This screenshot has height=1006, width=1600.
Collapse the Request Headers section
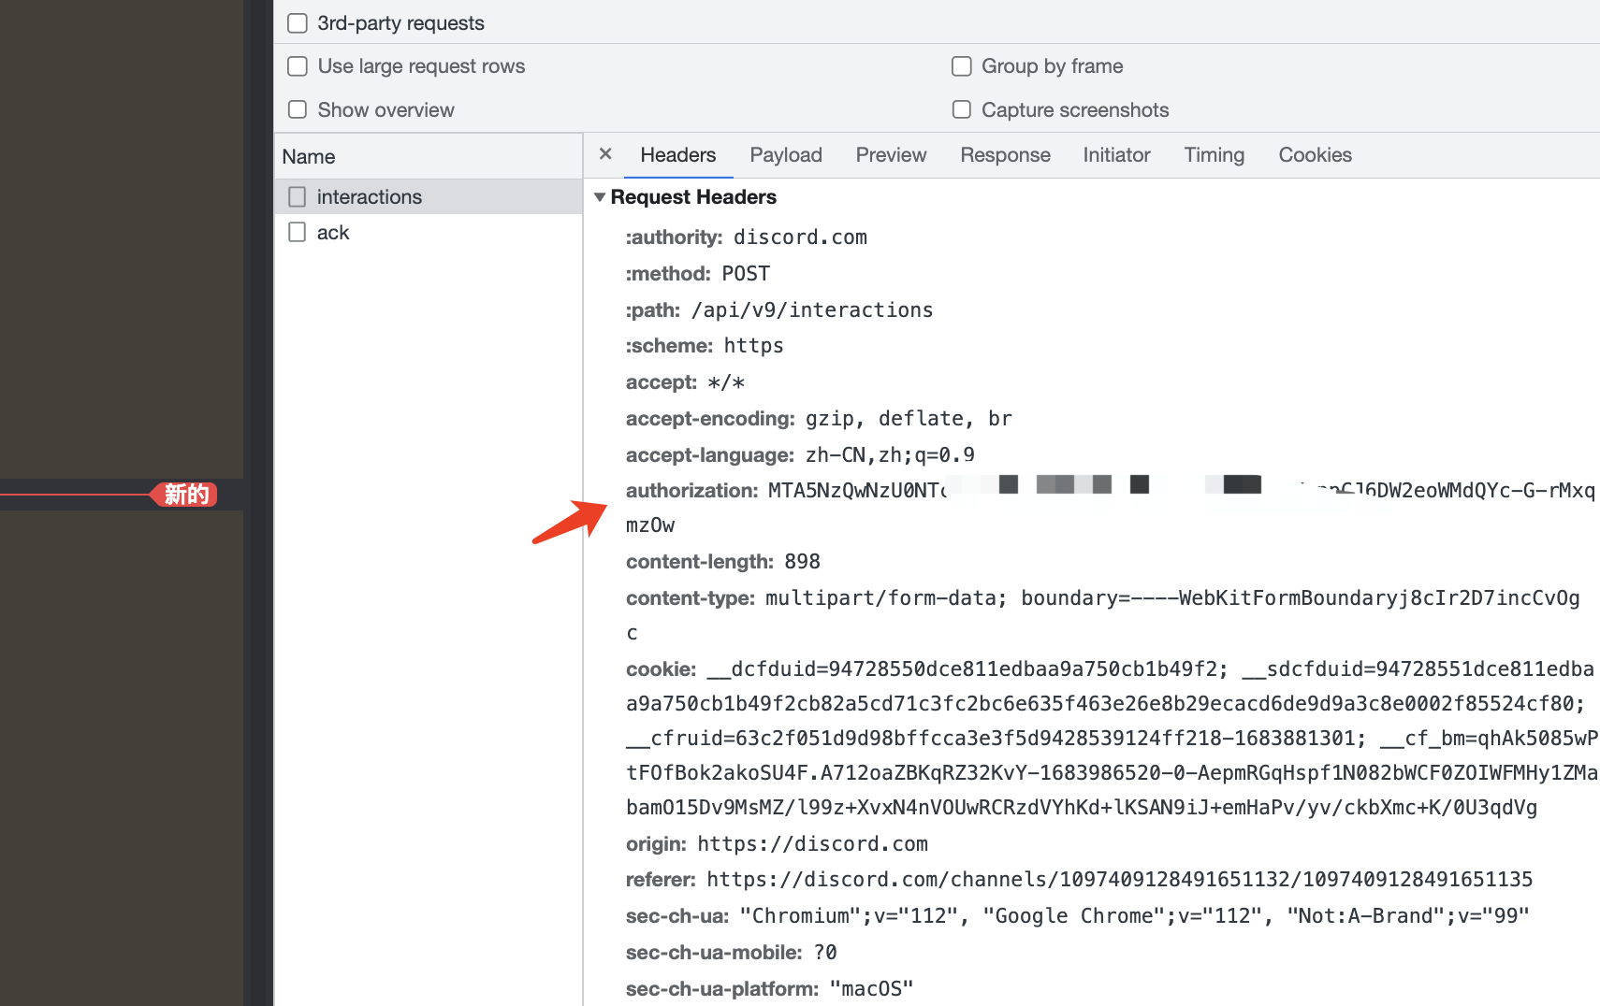600,197
